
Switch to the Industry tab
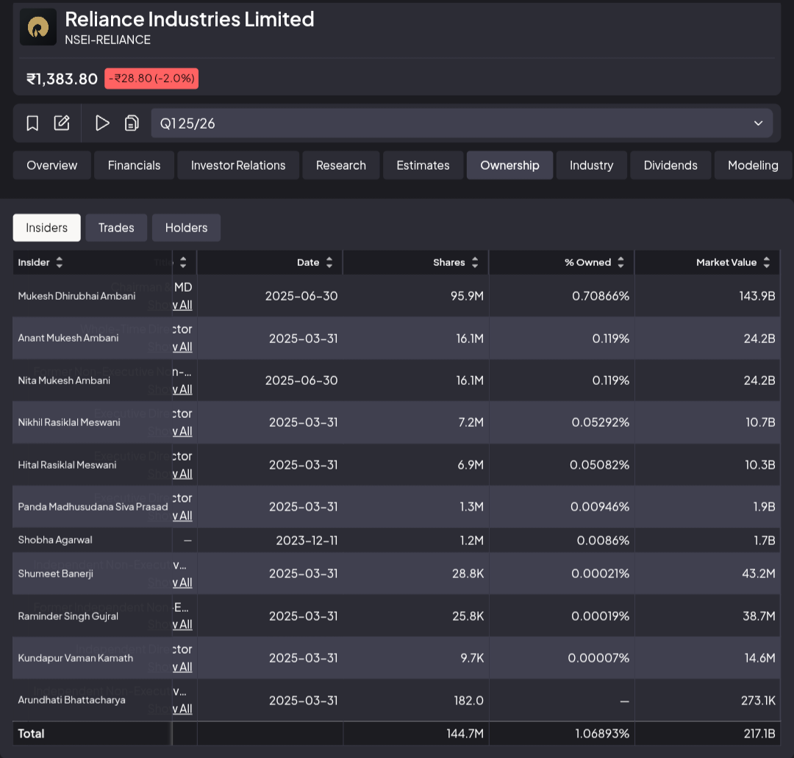[x=591, y=165]
